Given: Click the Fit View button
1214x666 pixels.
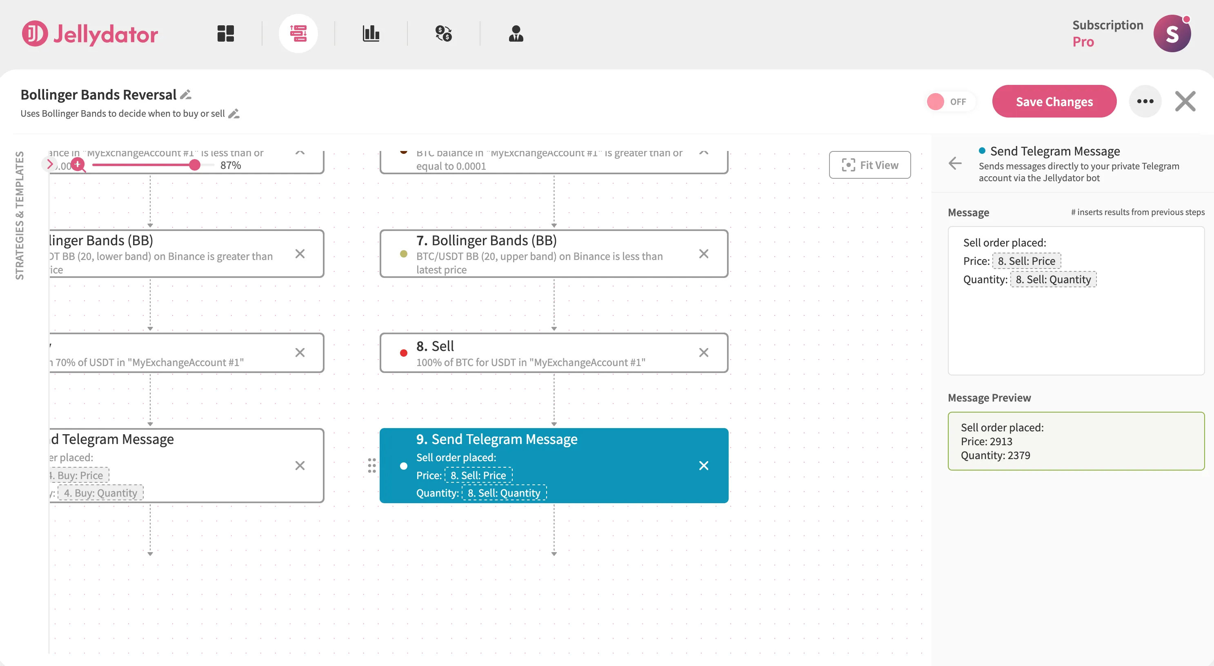Looking at the screenshot, I should (870, 165).
